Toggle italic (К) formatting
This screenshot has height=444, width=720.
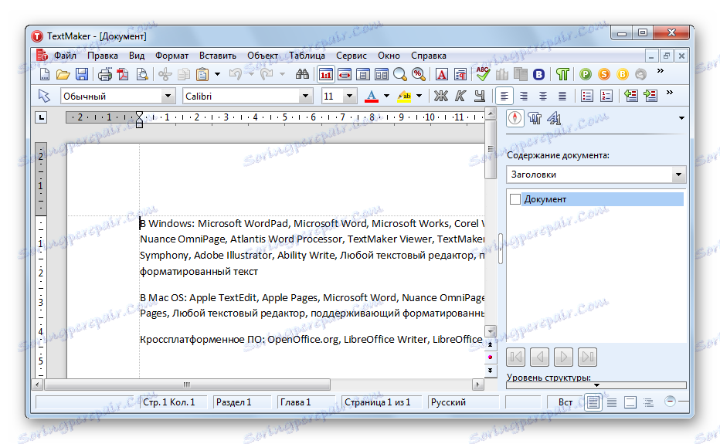pyautogui.click(x=460, y=96)
